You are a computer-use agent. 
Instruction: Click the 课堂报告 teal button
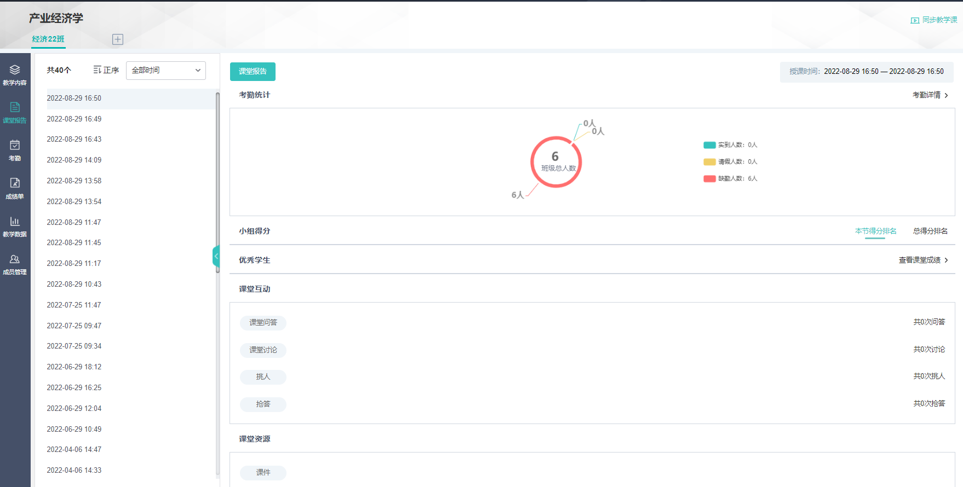click(x=253, y=72)
